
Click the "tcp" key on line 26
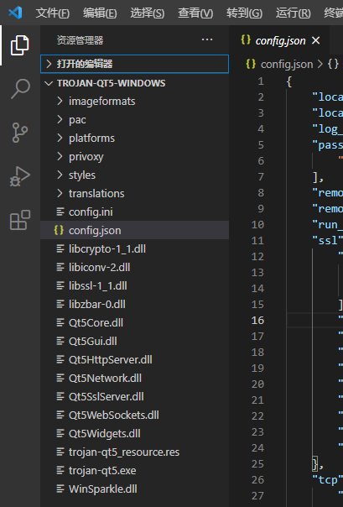point(327,479)
